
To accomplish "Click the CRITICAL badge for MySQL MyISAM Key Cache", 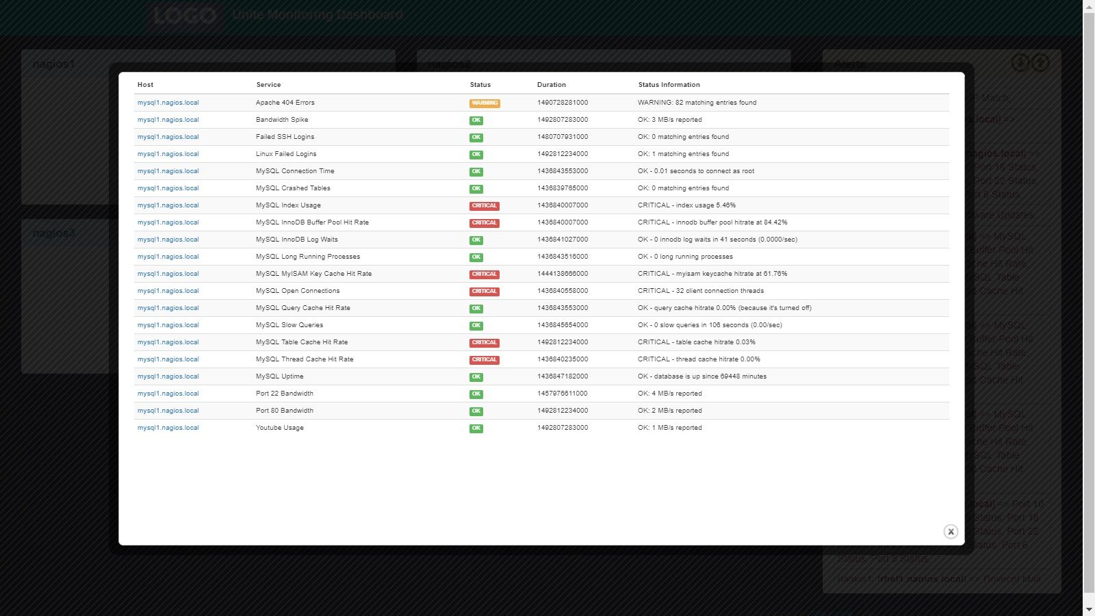I will (485, 274).
